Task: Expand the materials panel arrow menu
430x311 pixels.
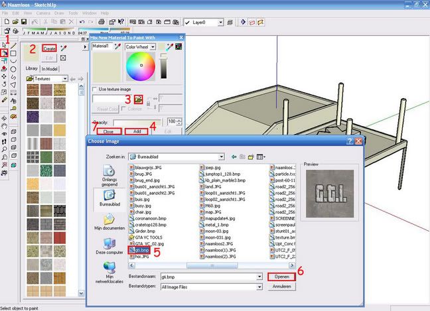Action: [85, 47]
